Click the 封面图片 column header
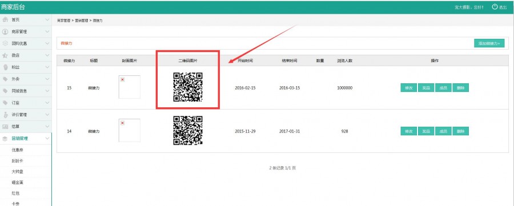This screenshot has width=514, height=206. [130, 61]
